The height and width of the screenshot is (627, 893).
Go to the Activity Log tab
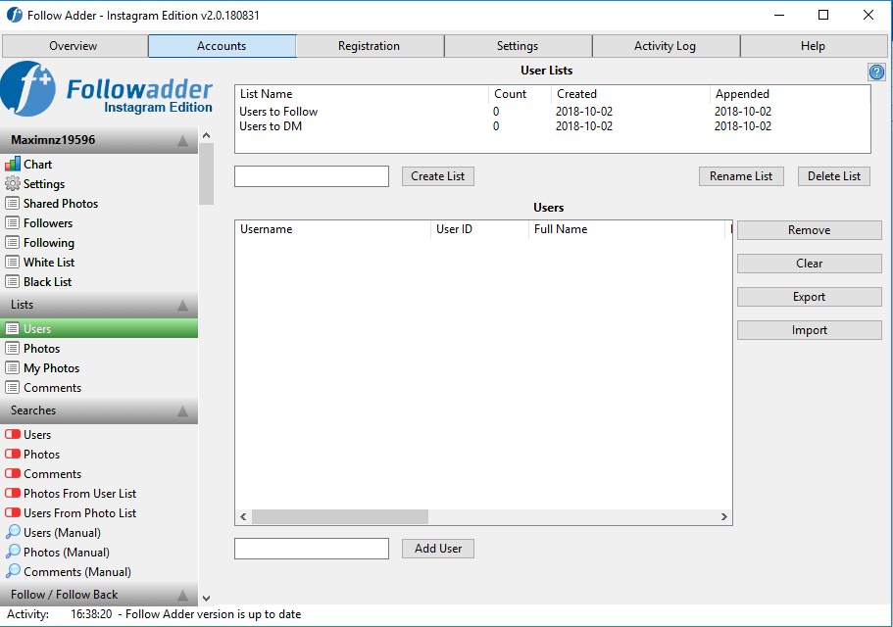click(667, 46)
